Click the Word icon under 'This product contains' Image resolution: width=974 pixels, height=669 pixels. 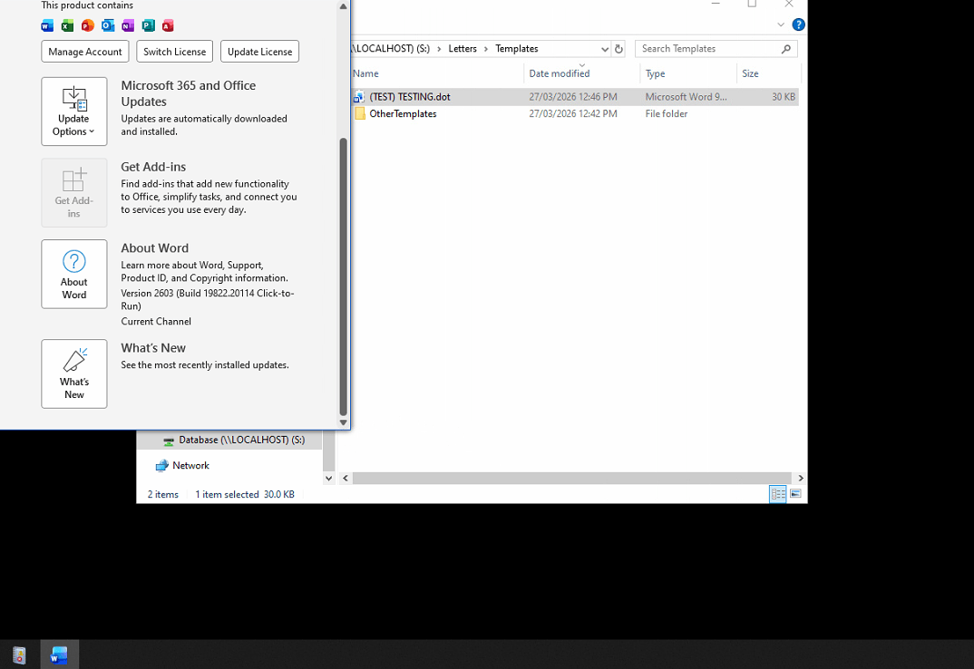tap(47, 25)
